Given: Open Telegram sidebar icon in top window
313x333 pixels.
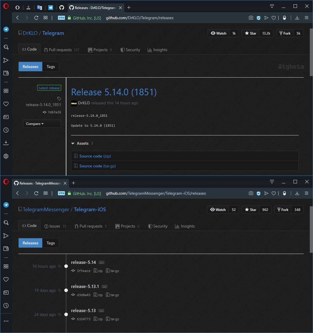Looking at the screenshot, I should pos(6,29).
